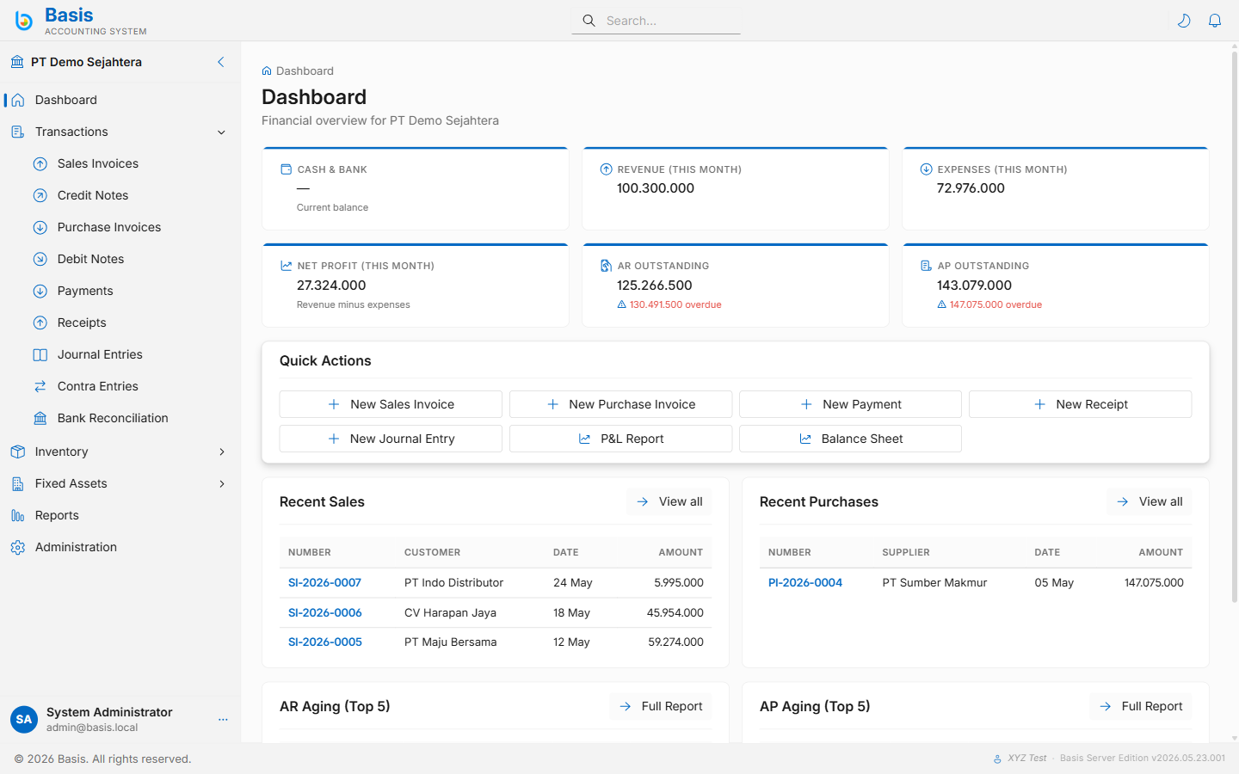Toggle dark mode with the moon icon
This screenshot has height=774, width=1239.
pos(1184,21)
